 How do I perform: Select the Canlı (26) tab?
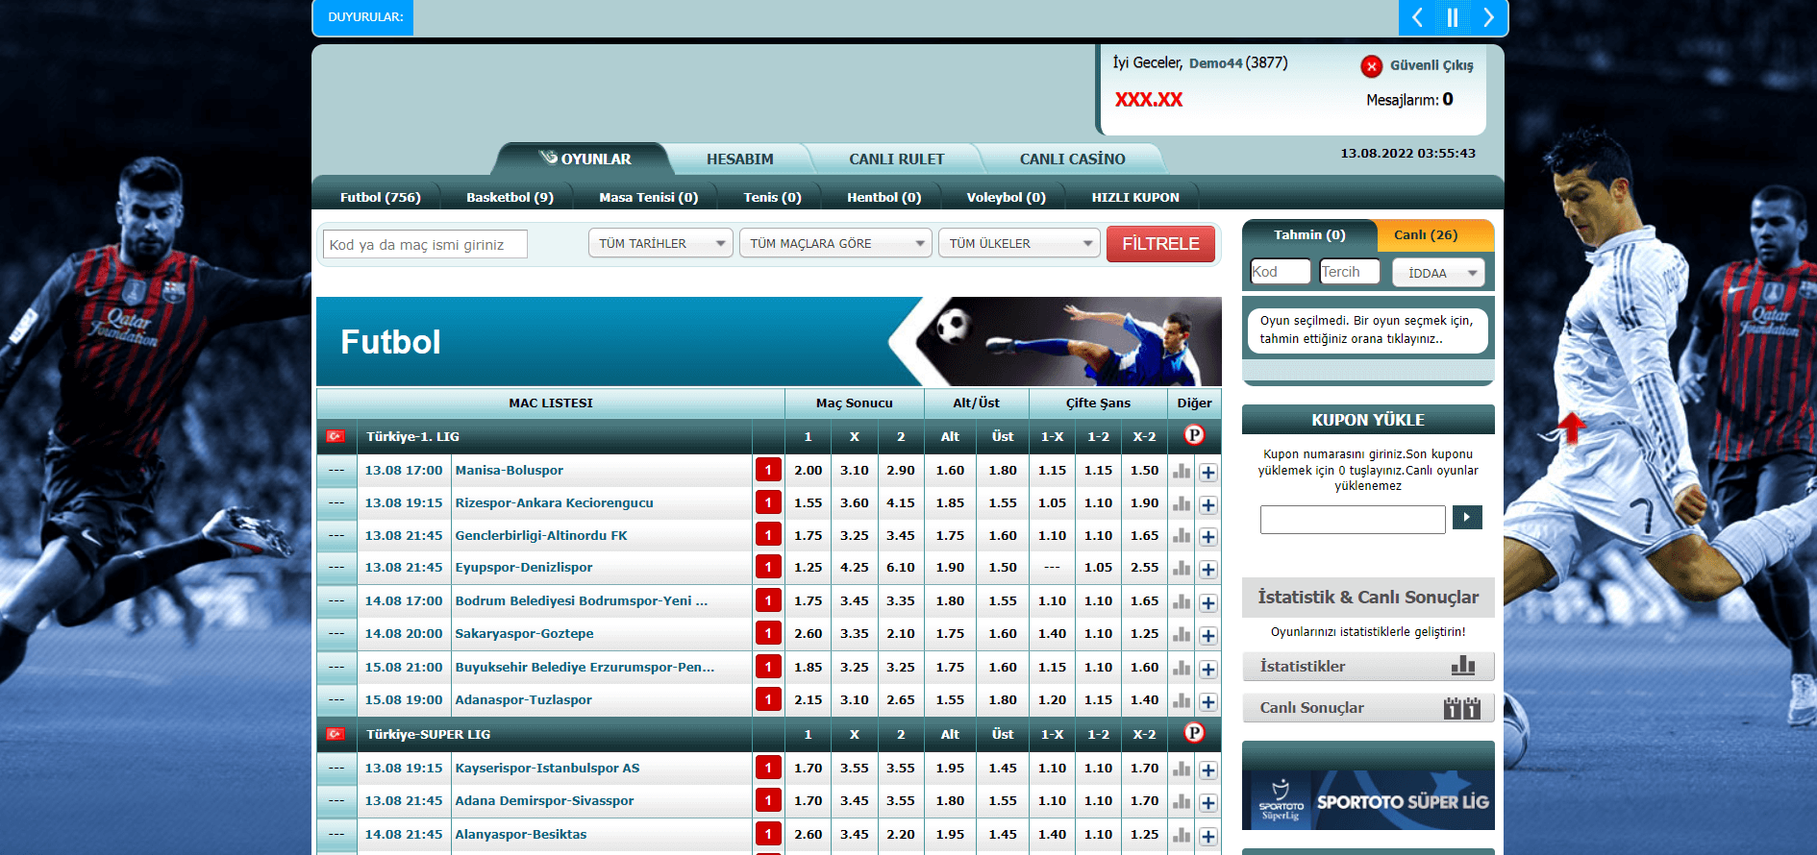(x=1425, y=235)
